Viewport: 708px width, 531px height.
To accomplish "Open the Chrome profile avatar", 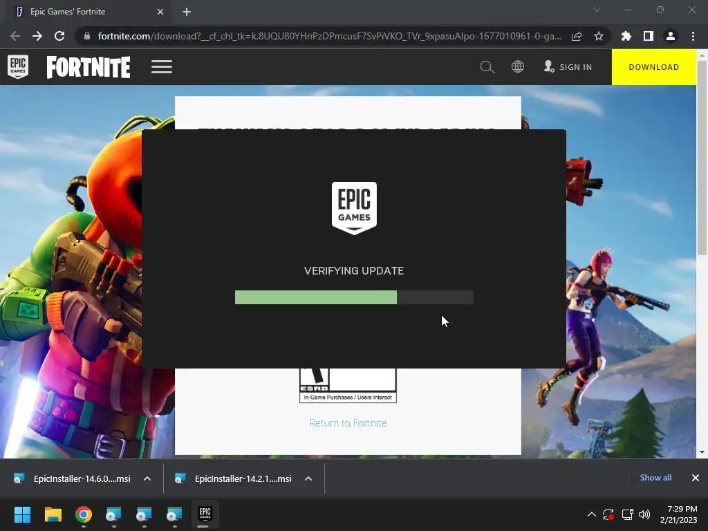I will (671, 36).
